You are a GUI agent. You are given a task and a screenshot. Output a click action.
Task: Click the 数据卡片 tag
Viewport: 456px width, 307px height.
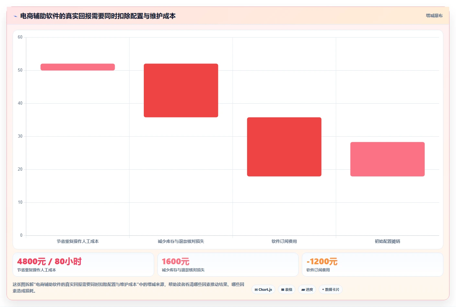tap(331, 290)
